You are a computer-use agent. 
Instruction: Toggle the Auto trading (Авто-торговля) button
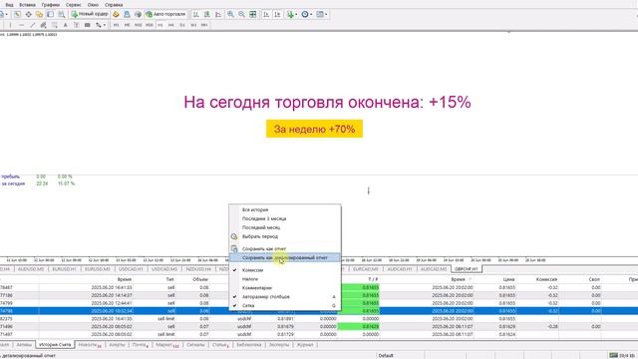(166, 14)
